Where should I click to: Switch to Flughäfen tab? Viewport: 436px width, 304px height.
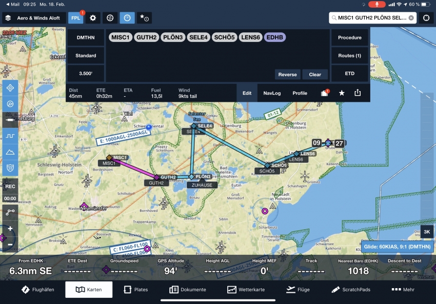[38, 290]
